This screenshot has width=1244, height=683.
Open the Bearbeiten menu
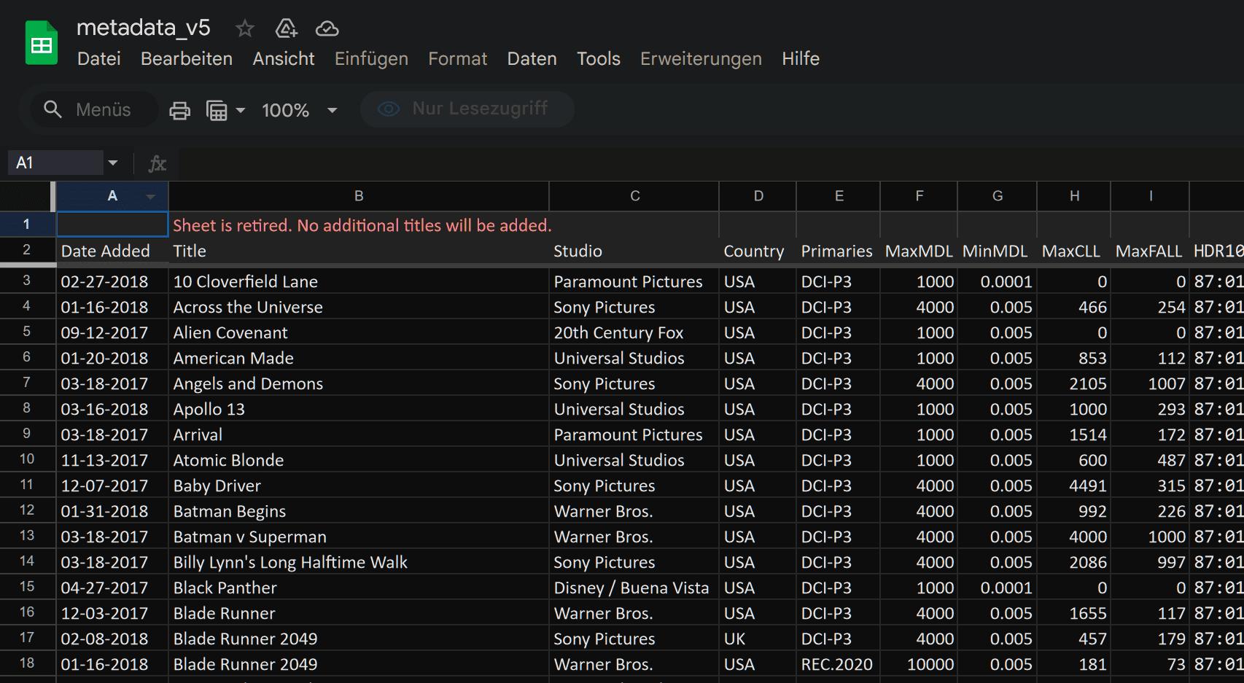pyautogui.click(x=187, y=58)
